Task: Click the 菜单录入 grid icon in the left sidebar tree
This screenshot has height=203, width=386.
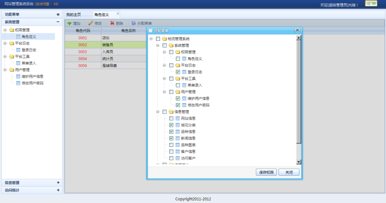Action: tap(18, 63)
